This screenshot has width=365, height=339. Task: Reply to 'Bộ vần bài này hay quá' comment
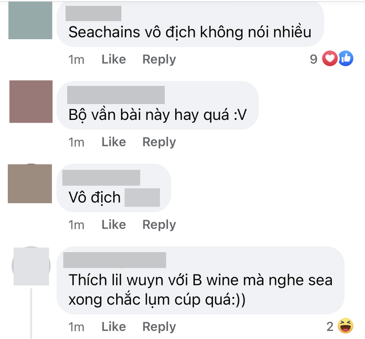159,142
